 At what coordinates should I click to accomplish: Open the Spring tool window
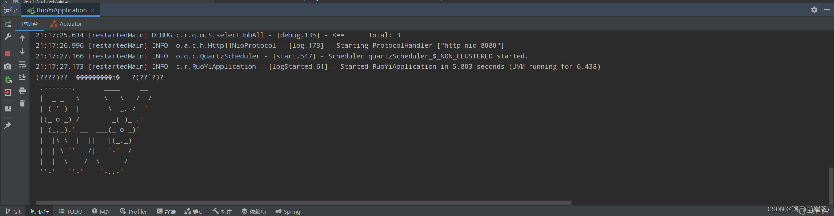[287, 211]
